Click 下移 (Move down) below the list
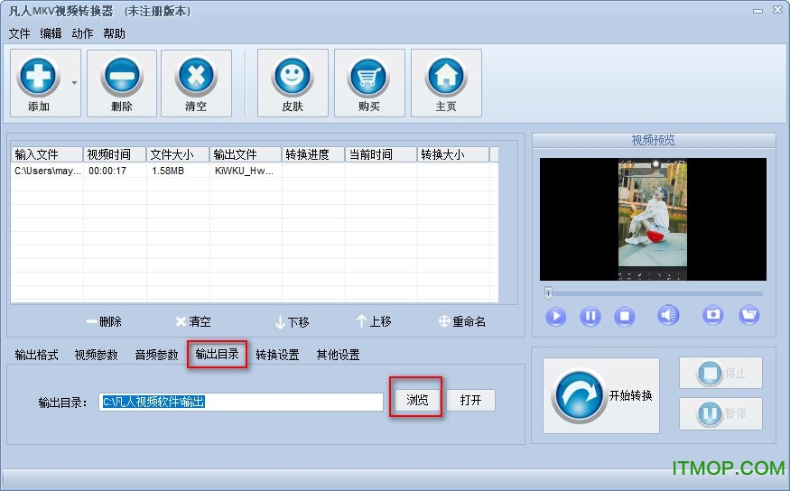This screenshot has width=790, height=491. coord(293,322)
